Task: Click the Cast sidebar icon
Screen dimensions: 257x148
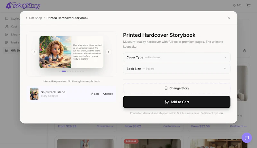Action: (x=7, y=27)
